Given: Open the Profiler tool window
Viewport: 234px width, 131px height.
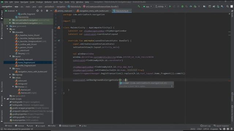Looking at the screenshot, I should pyautogui.click(x=52, y=126).
